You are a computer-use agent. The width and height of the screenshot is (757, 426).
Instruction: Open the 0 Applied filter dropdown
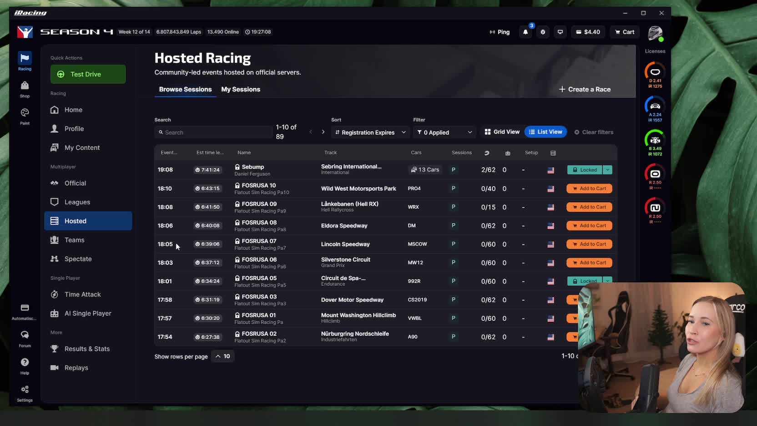[x=444, y=132]
